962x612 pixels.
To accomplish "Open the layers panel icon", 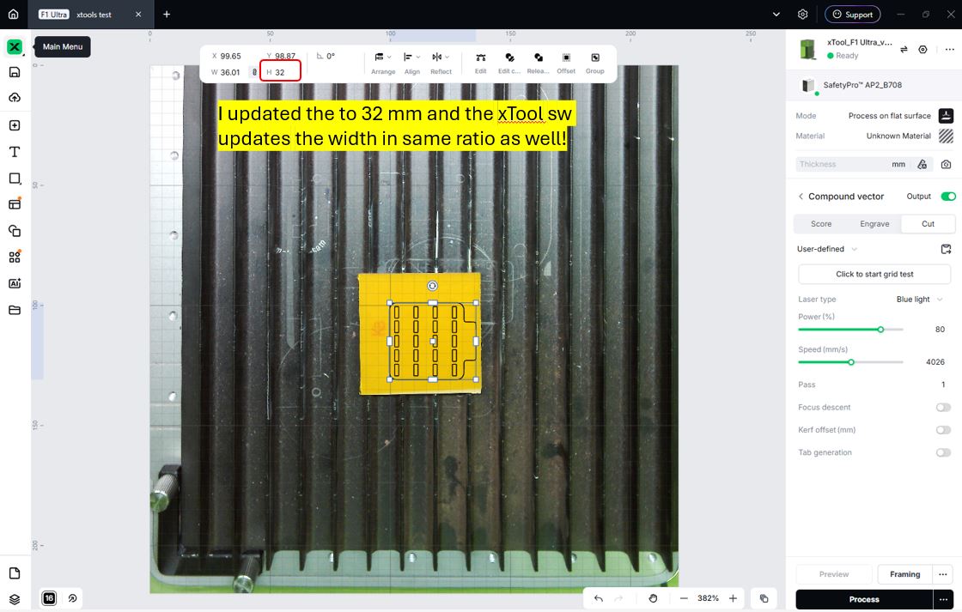I will pos(15,599).
